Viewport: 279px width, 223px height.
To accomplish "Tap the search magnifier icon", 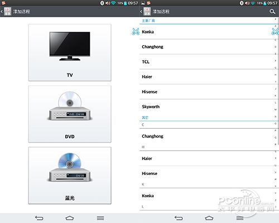I will (x=272, y=12).
